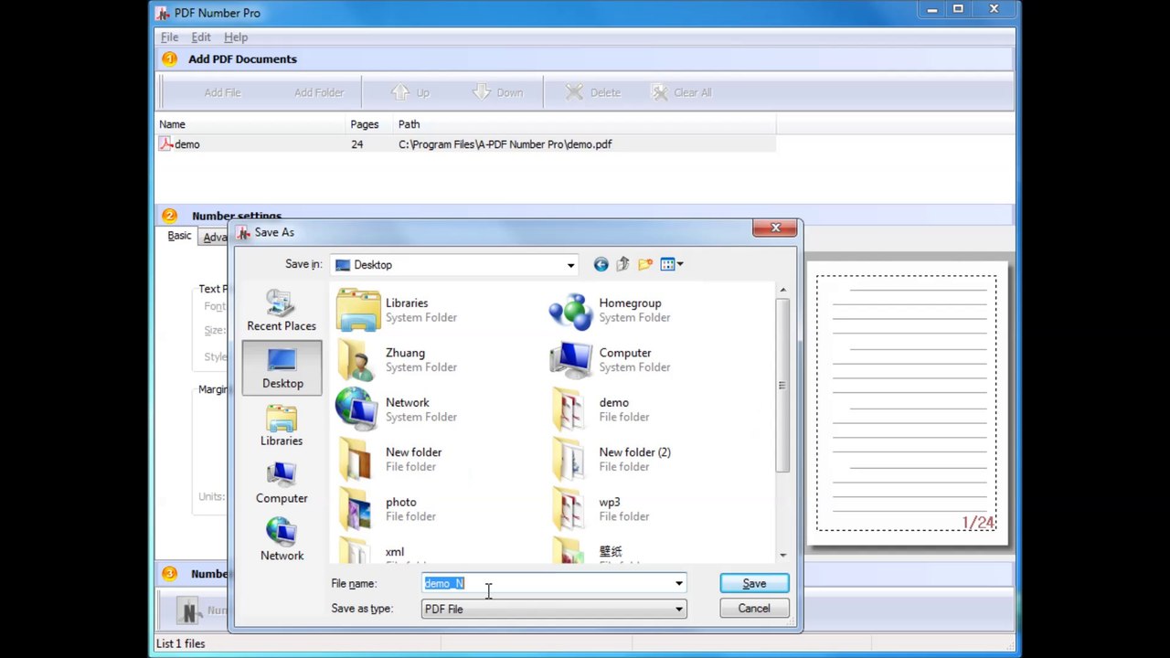Click the Save button

click(x=754, y=583)
